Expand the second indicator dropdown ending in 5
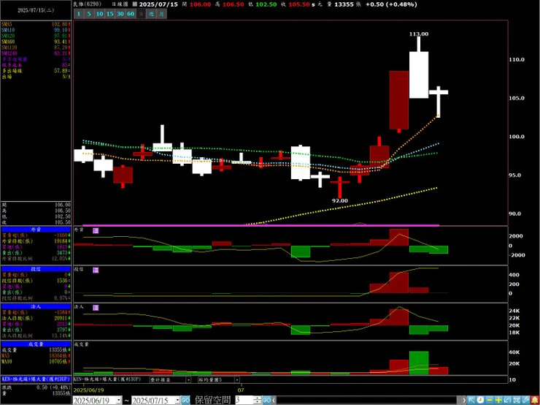Viewport: 540px width, 405px height. click(237, 380)
